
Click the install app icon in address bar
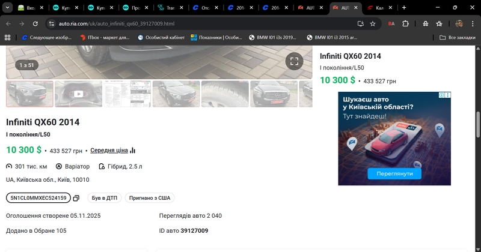click(x=360, y=23)
